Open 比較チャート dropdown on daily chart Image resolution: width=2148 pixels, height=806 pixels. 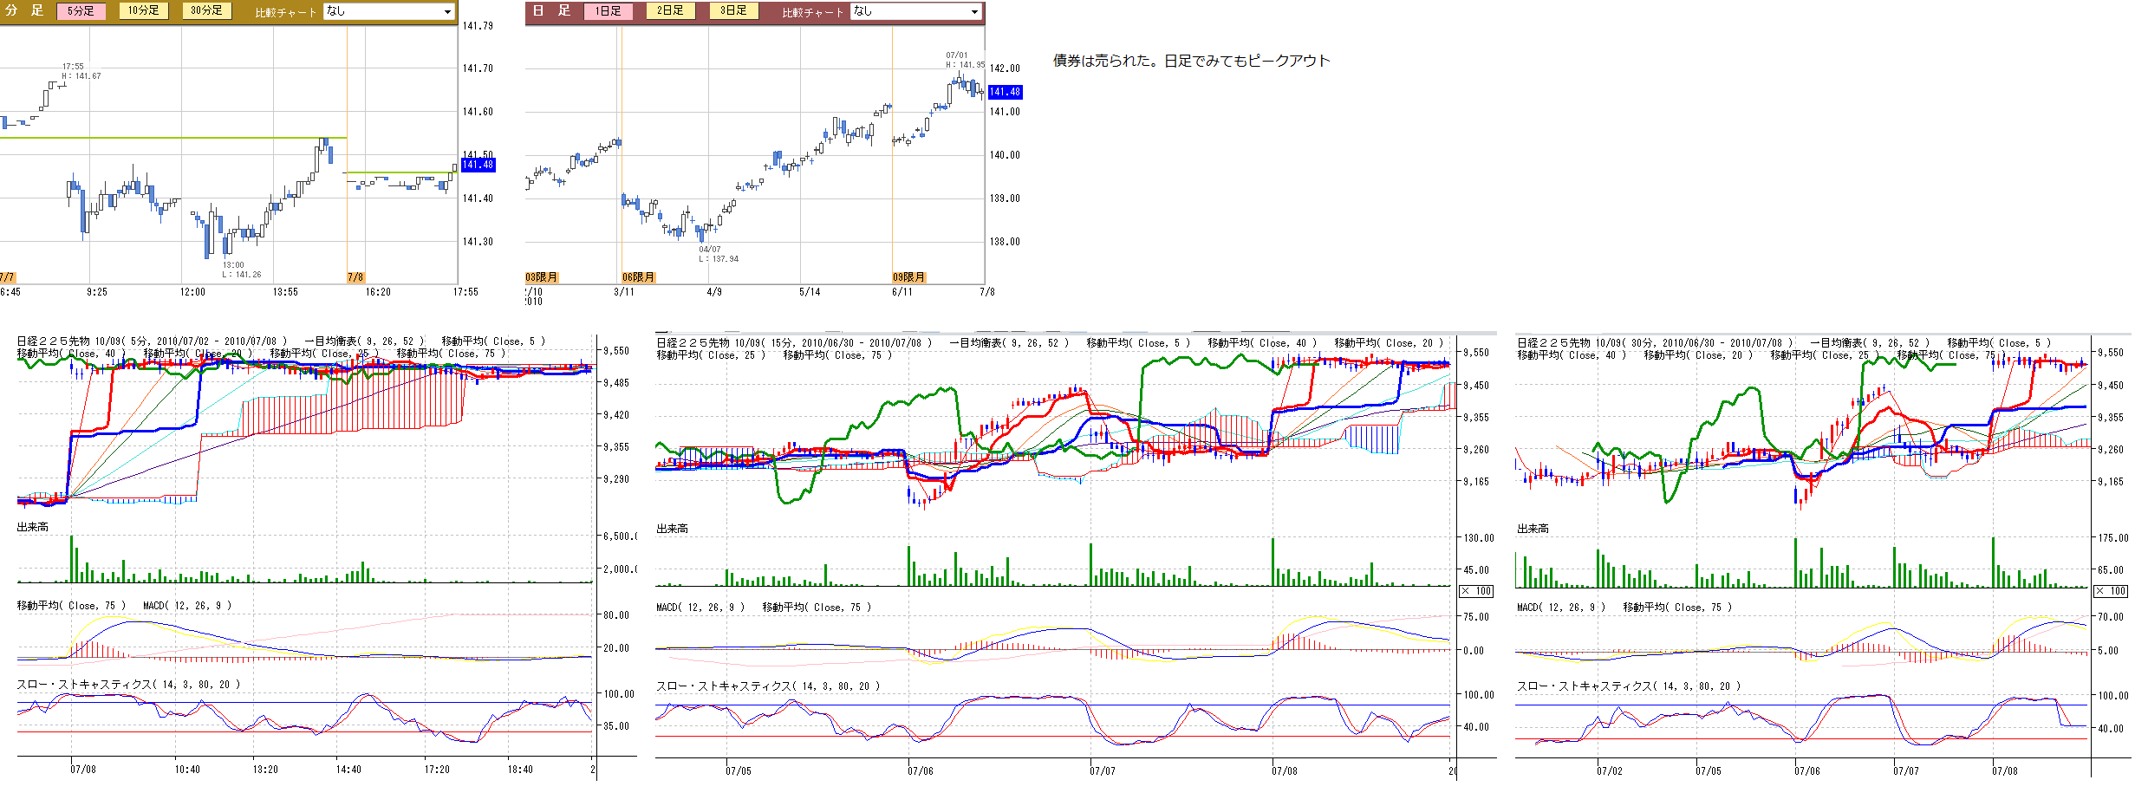click(915, 11)
